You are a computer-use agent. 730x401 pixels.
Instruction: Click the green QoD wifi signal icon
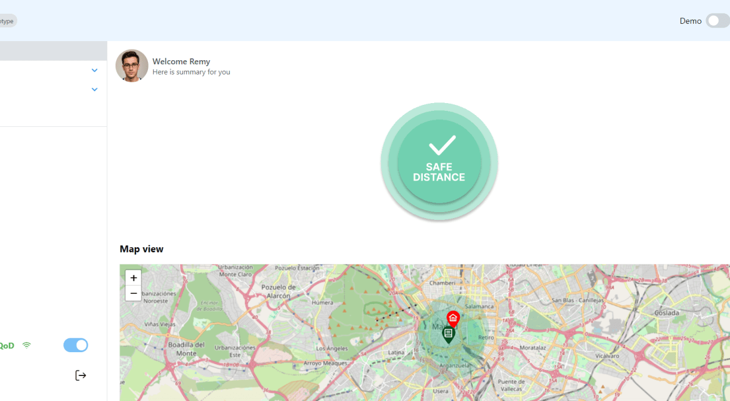point(26,345)
